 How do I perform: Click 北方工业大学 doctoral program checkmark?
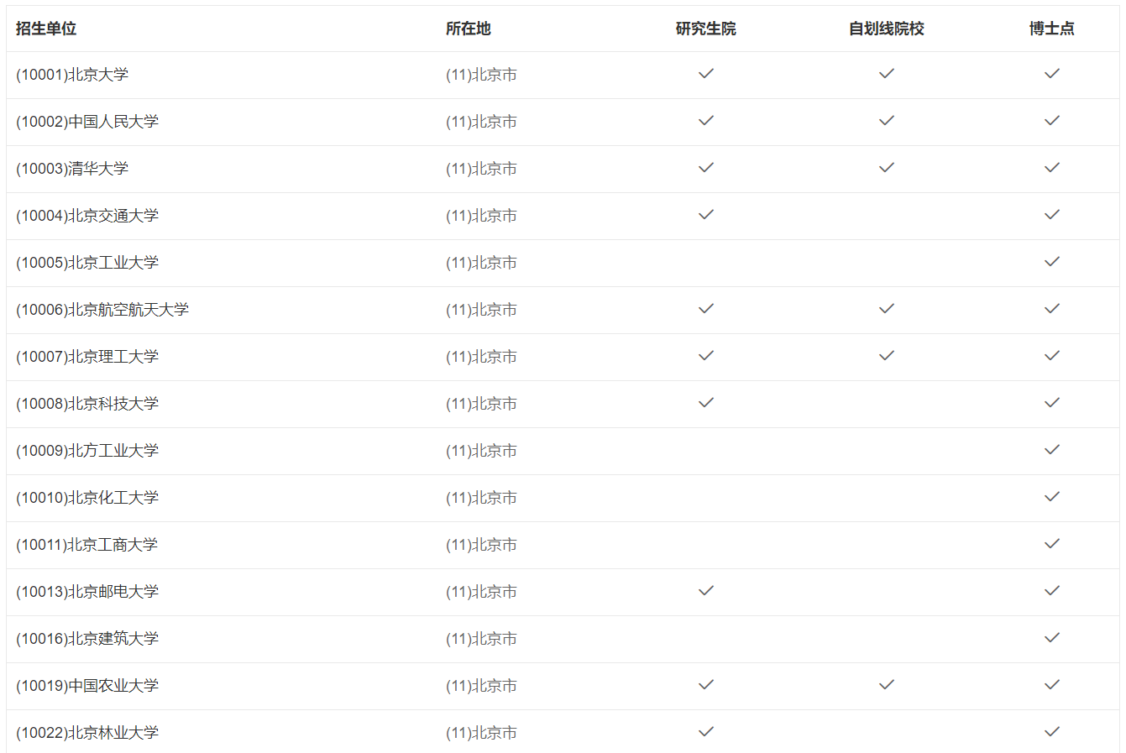coord(1051,450)
